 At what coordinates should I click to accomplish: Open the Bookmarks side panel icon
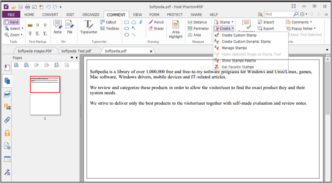(x=7, y=68)
